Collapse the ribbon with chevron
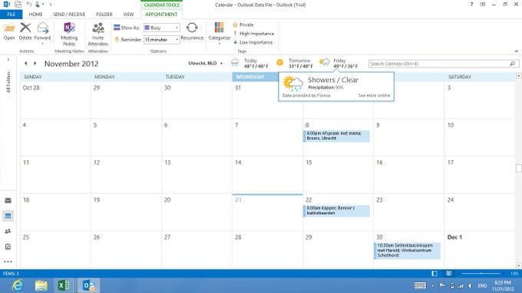Screen dimensions: 522x293 517,51
